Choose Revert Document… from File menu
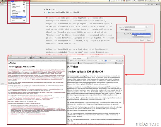 18,18
